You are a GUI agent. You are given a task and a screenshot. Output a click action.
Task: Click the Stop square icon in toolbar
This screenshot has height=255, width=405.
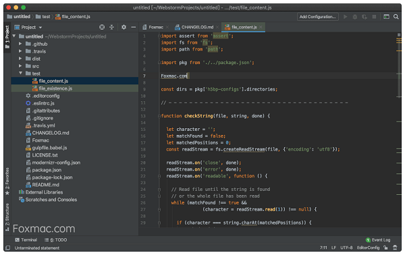coord(374,17)
